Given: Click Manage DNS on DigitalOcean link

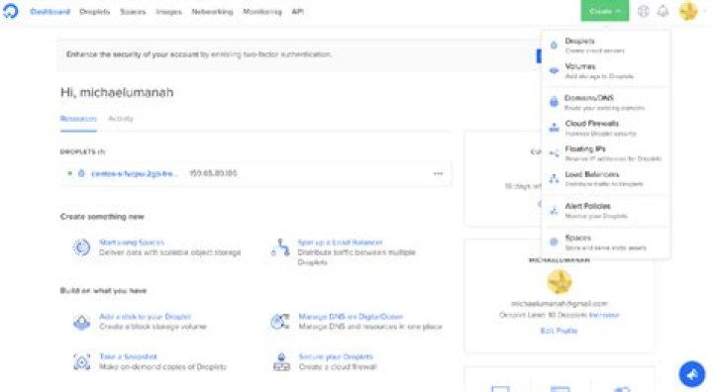Looking at the screenshot, I should pos(351,317).
